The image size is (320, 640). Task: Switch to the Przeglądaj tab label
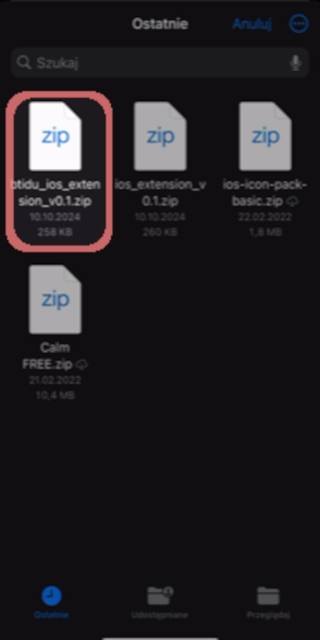[268, 615]
